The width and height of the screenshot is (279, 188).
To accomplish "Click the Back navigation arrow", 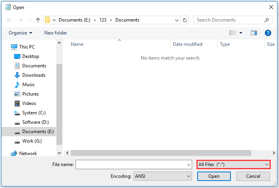I will 9,20.
